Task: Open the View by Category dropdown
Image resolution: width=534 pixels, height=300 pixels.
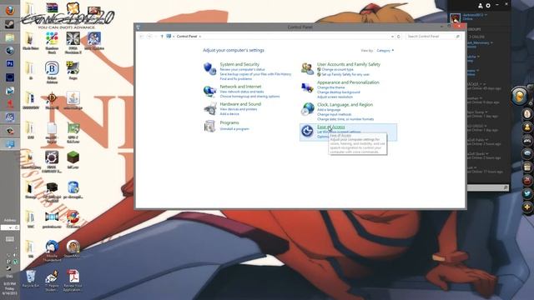Action: [385, 51]
